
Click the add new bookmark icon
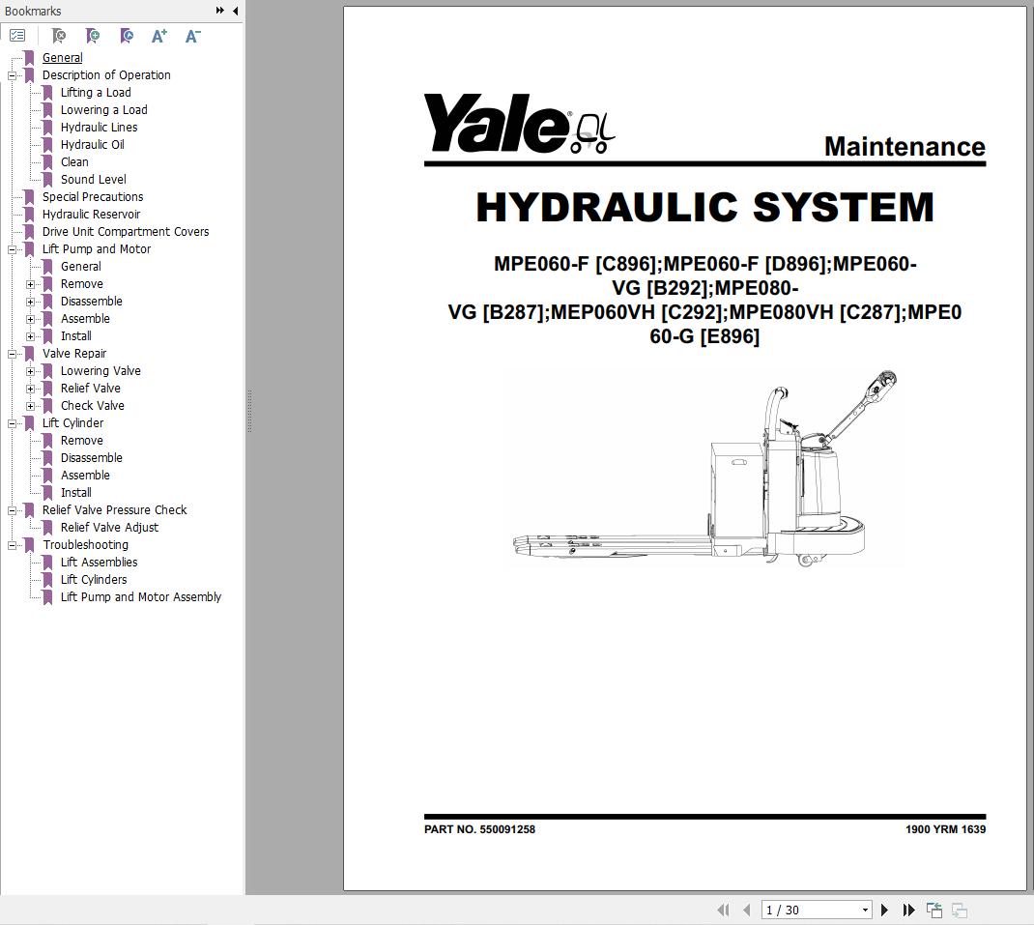coord(93,36)
